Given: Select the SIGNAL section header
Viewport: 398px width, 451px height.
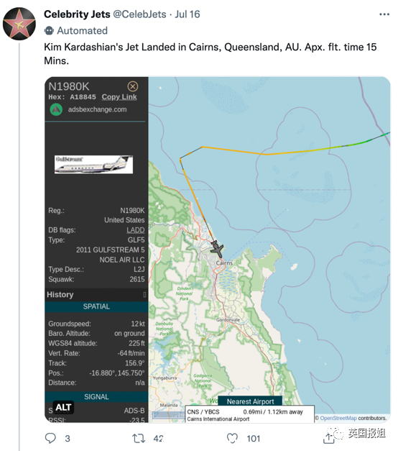Looking at the screenshot, I should (x=96, y=397).
